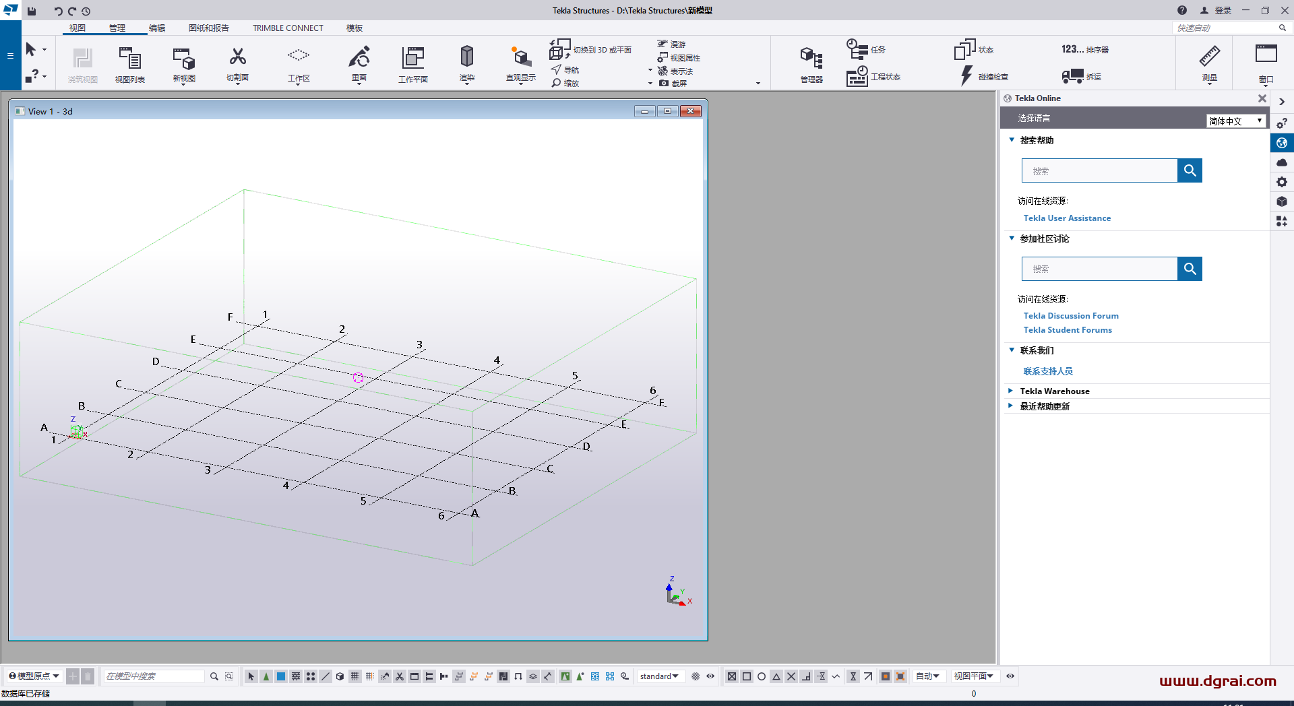Toggle the select all arrow switch
The image size is (1294, 706).
coord(251,676)
